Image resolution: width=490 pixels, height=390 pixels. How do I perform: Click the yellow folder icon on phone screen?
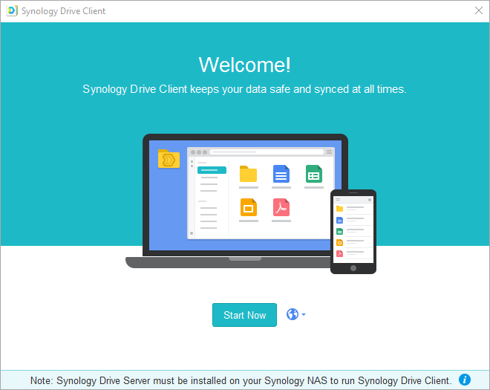click(x=339, y=209)
